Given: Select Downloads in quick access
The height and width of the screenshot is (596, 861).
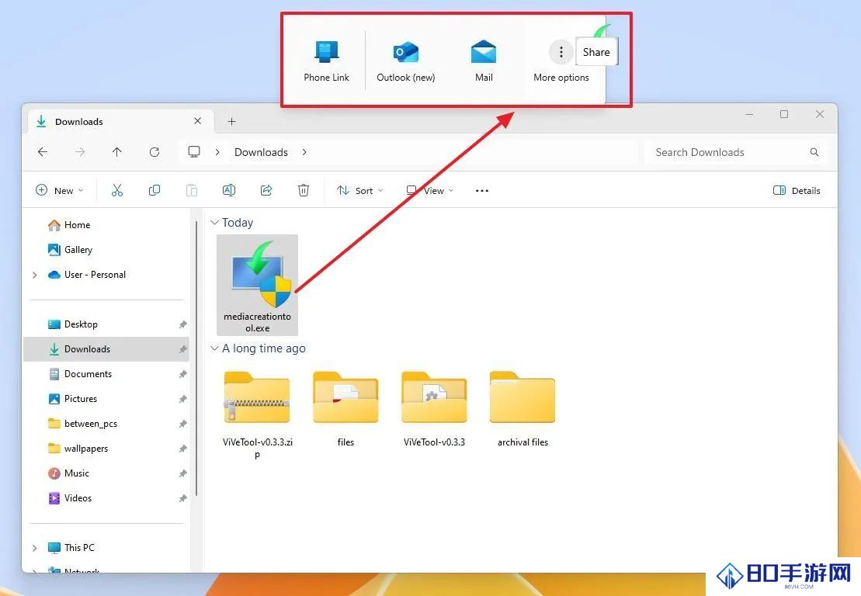Looking at the screenshot, I should 106,349.
